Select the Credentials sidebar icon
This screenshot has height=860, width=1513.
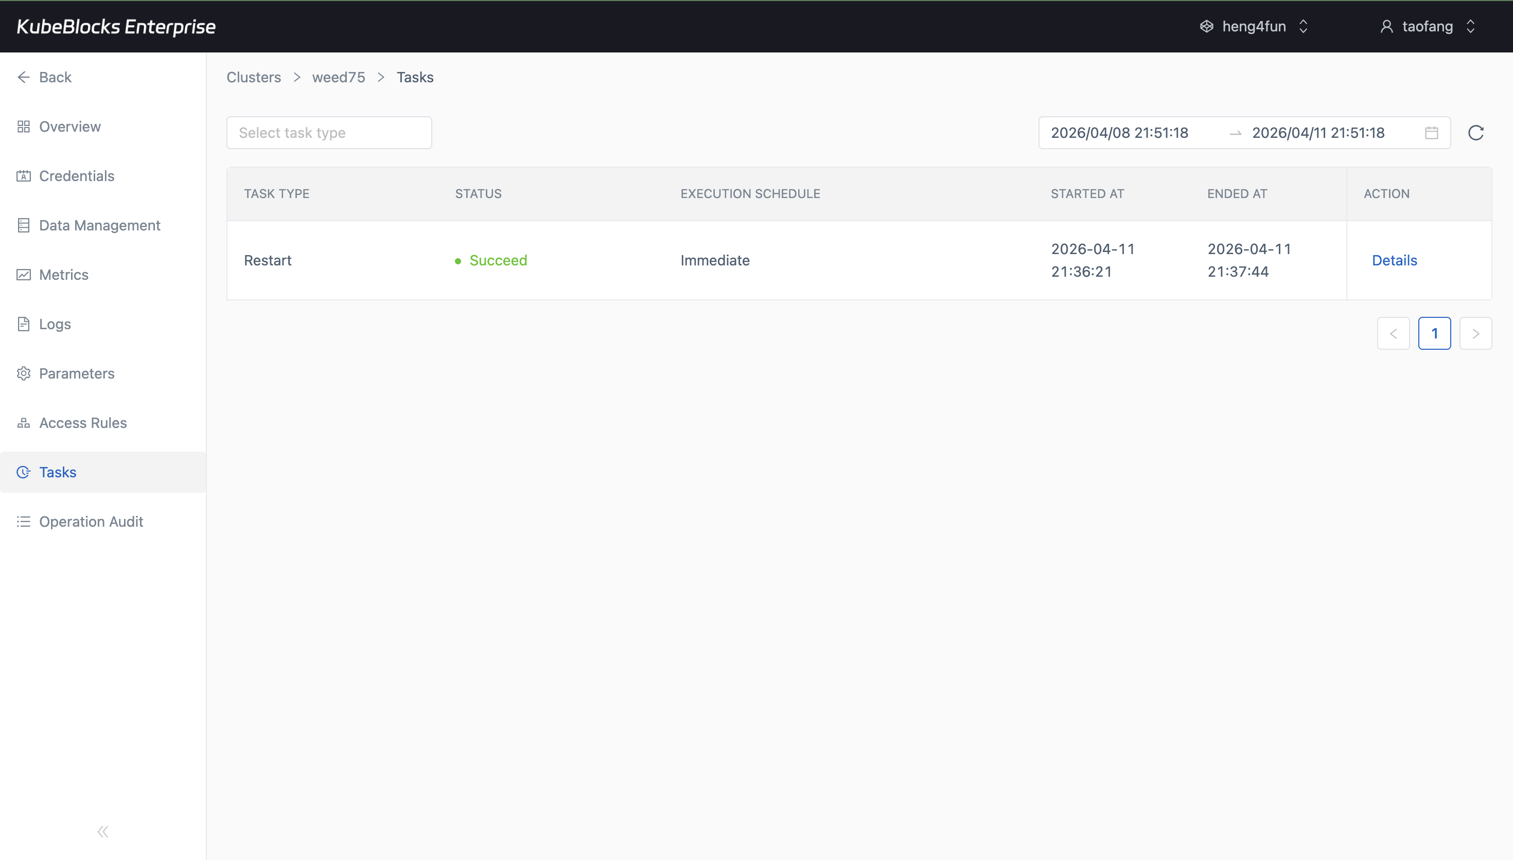[24, 175]
